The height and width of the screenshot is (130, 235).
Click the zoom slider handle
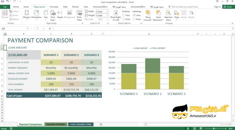(x=214, y=128)
